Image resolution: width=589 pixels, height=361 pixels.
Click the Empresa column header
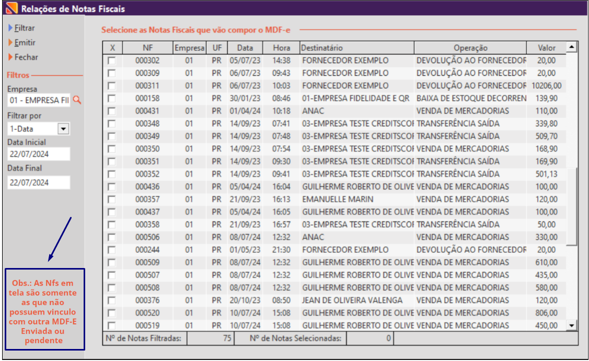[x=190, y=48]
